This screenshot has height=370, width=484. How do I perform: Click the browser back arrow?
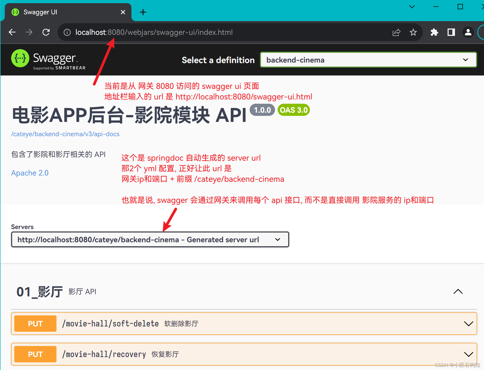pos(12,32)
